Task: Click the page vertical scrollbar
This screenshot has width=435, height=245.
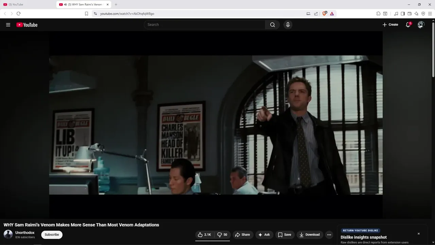Action: [x=433, y=49]
